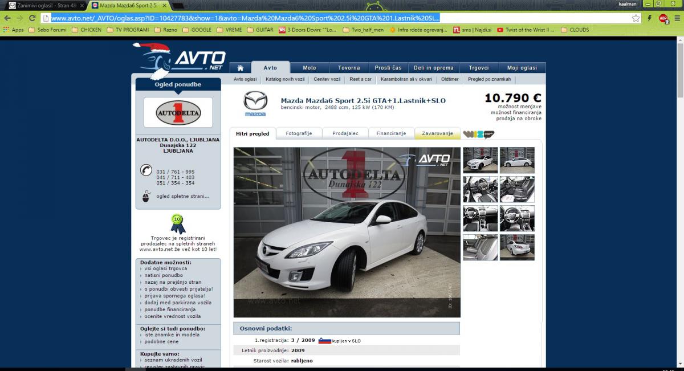This screenshot has height=371, width=684.
Task: Click the Avto.net logo with Santa hat
Action: pyautogui.click(x=180, y=60)
